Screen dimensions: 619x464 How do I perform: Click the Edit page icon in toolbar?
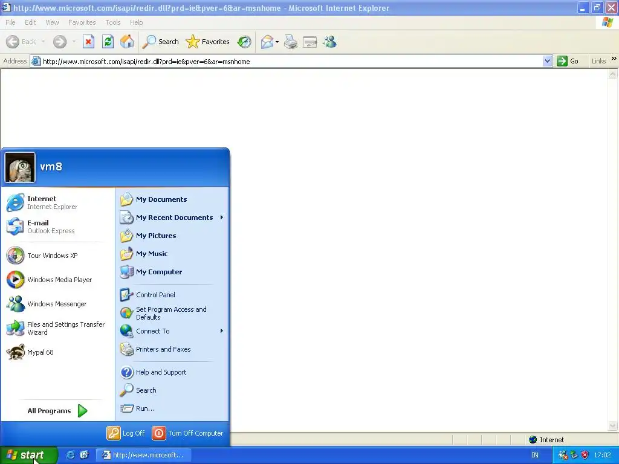(x=310, y=42)
